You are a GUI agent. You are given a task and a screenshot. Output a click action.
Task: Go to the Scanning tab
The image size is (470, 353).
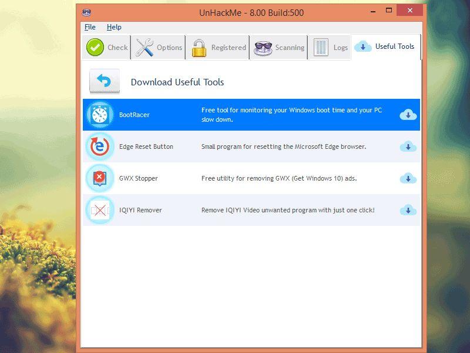pyautogui.click(x=278, y=48)
